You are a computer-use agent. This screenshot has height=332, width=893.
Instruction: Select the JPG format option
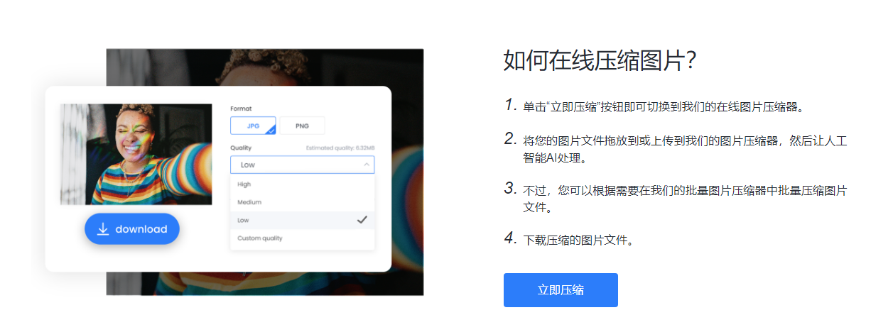coord(253,126)
